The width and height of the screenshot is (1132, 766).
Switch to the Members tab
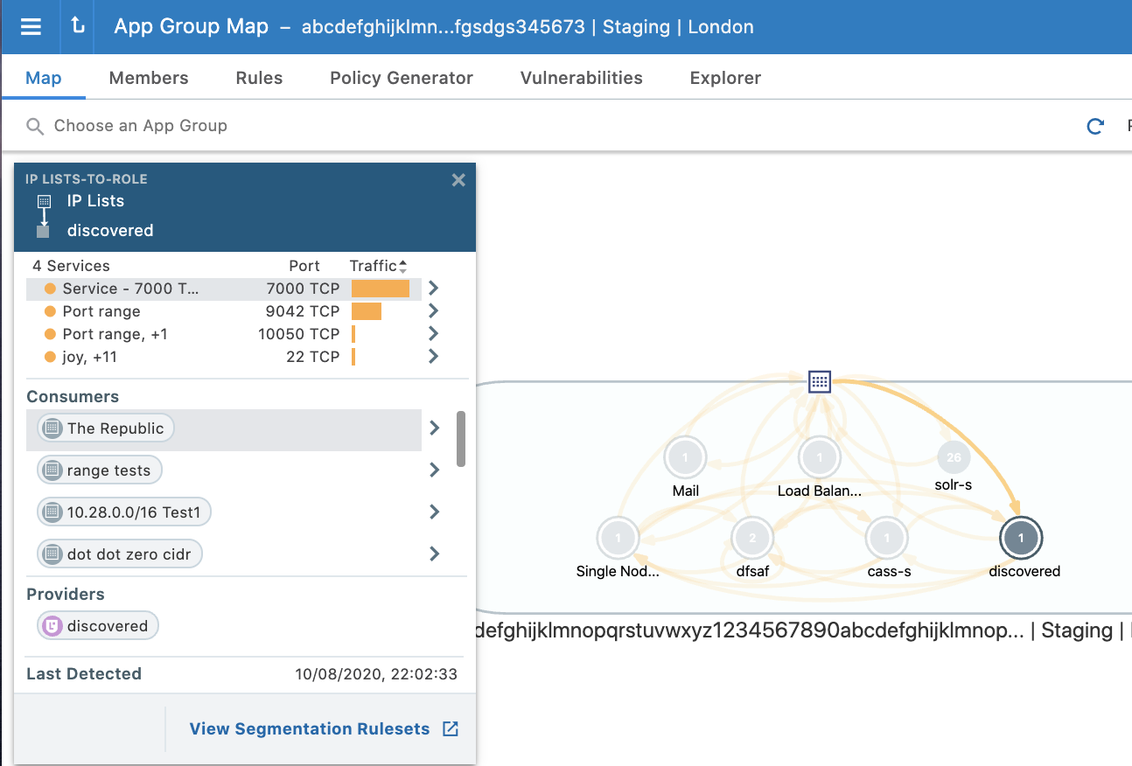click(x=149, y=78)
